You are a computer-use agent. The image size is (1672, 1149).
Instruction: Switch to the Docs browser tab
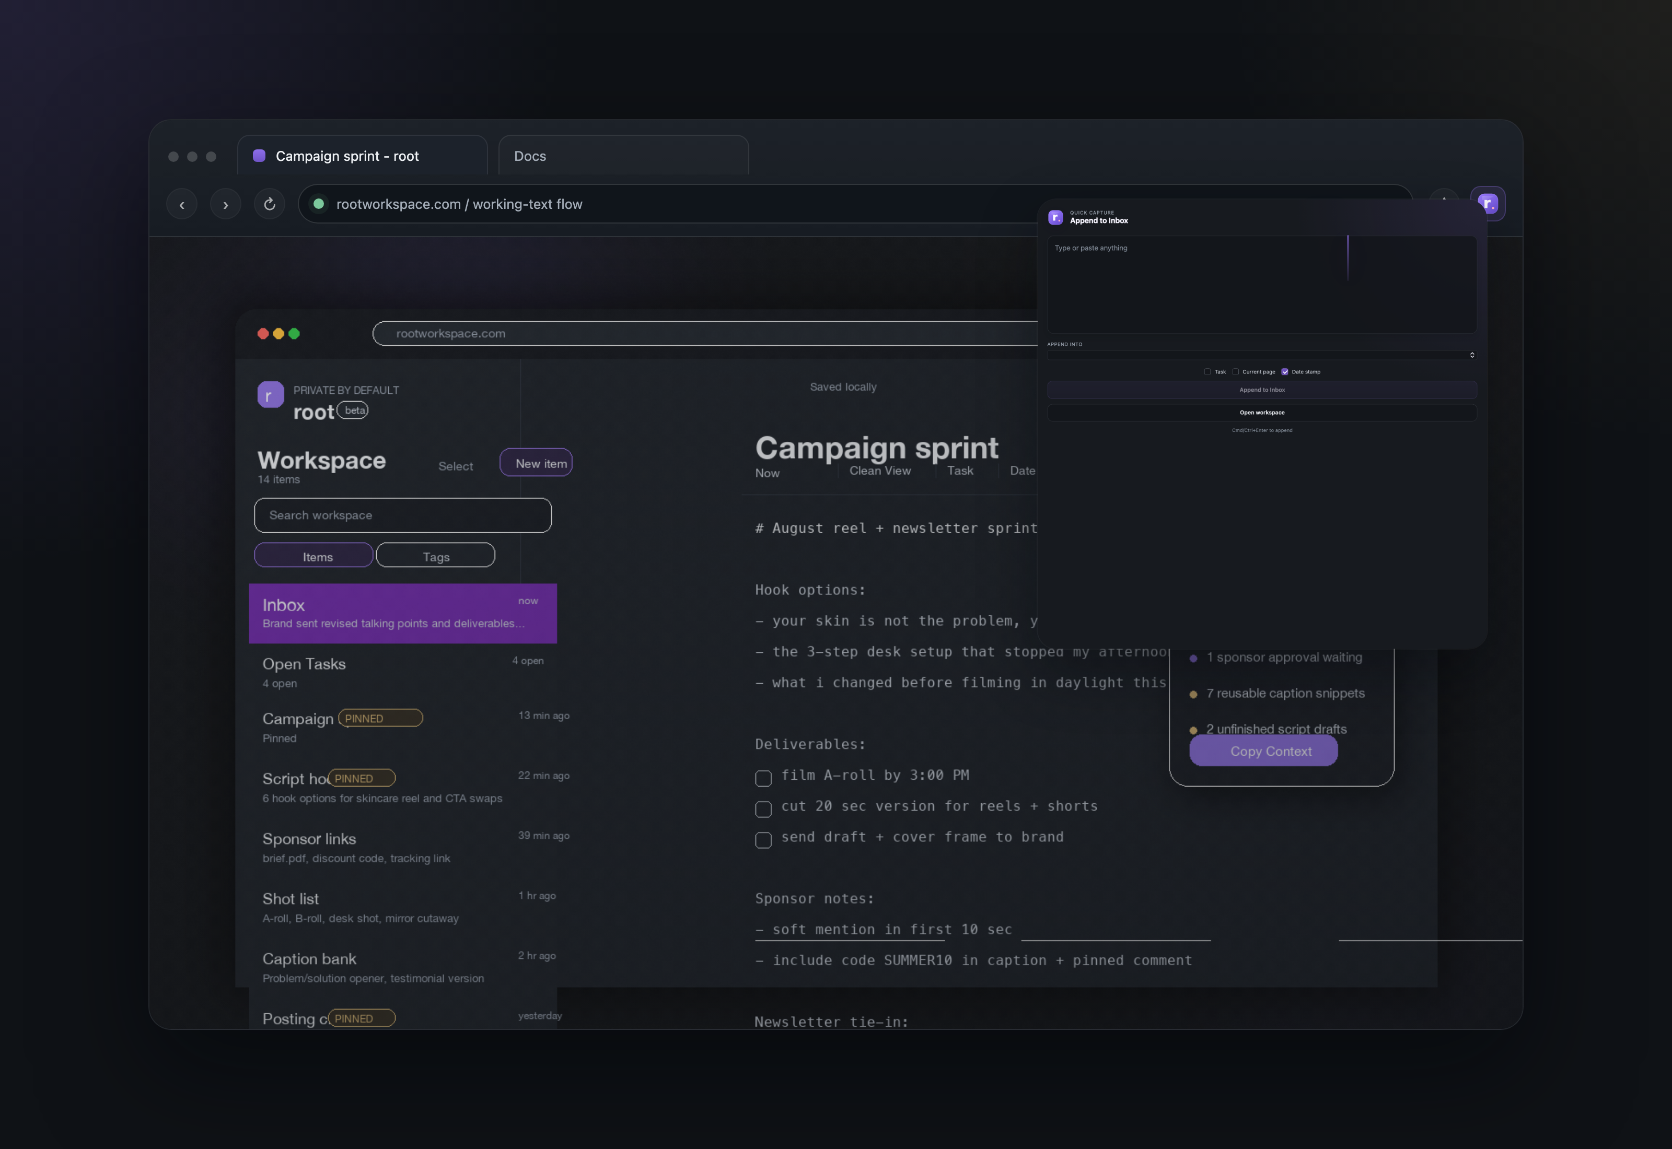623,156
